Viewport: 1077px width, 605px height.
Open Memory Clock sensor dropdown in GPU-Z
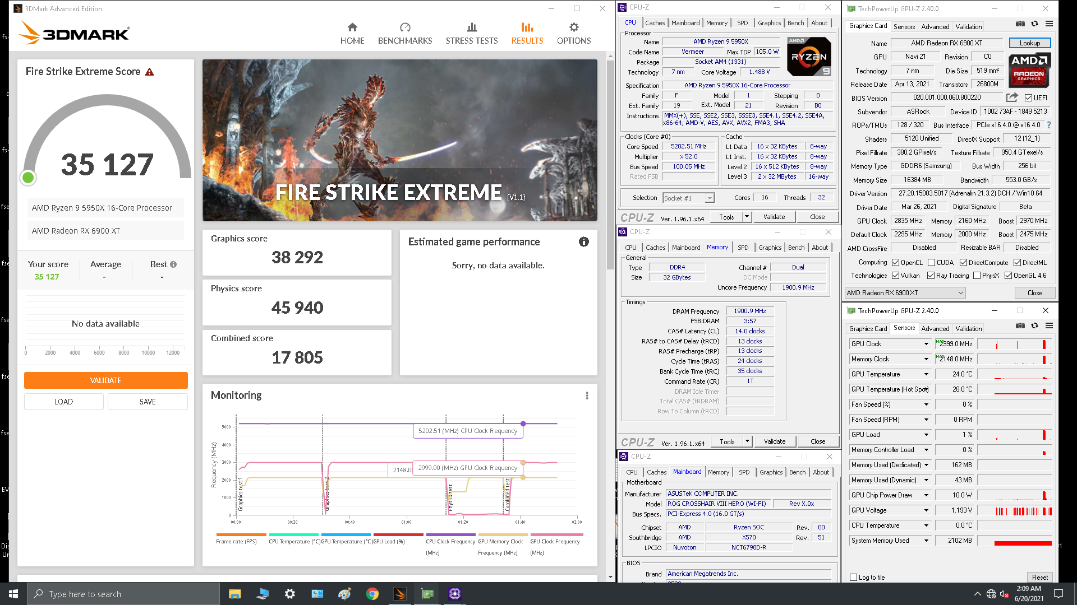pyautogui.click(x=926, y=359)
